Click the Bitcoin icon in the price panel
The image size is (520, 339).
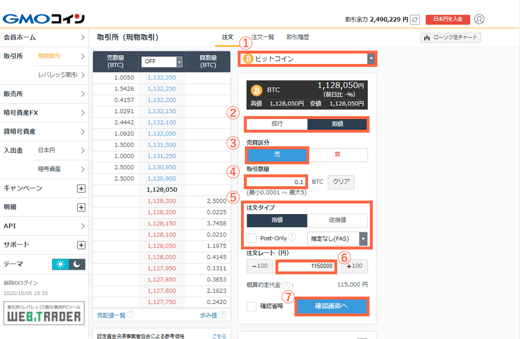(x=256, y=90)
